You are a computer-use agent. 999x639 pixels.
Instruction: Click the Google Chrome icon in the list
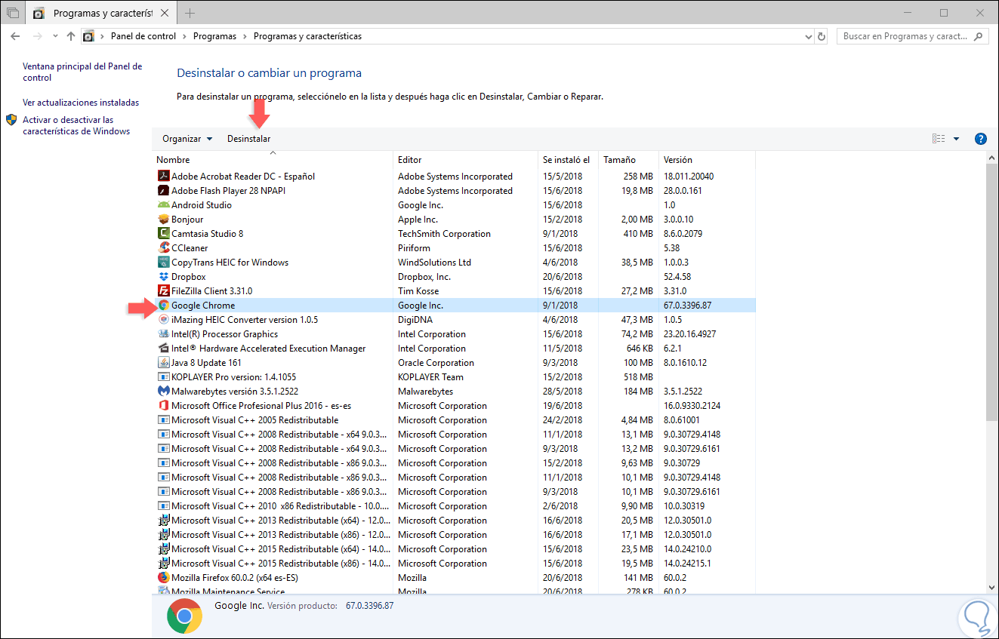[164, 306]
